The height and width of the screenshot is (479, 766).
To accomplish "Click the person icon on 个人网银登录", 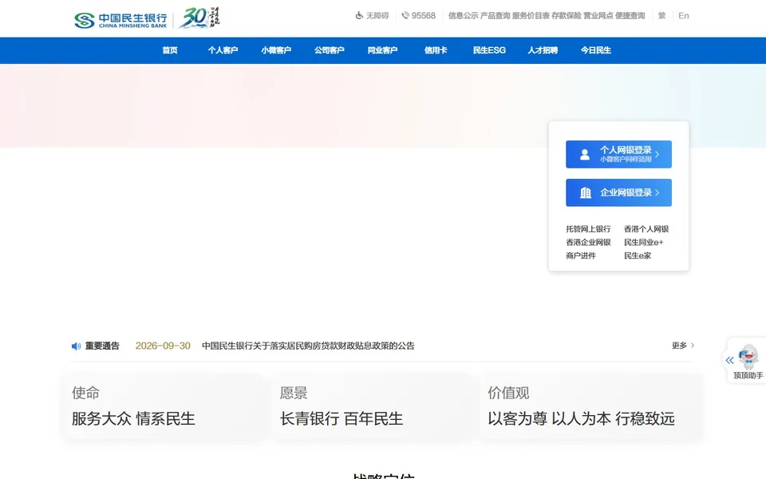I will pos(584,154).
